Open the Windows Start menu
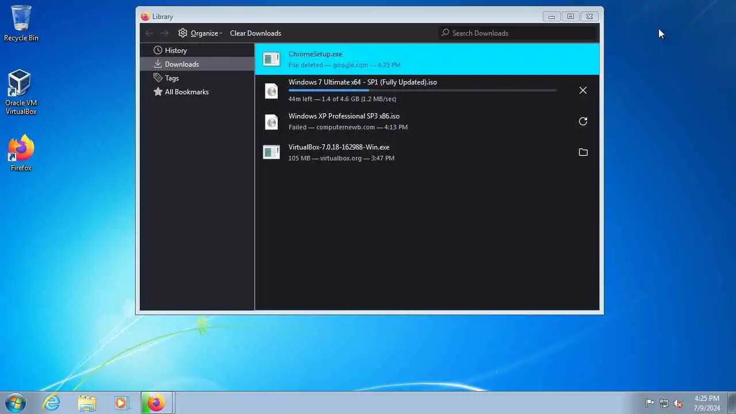The image size is (736, 414). [16, 402]
